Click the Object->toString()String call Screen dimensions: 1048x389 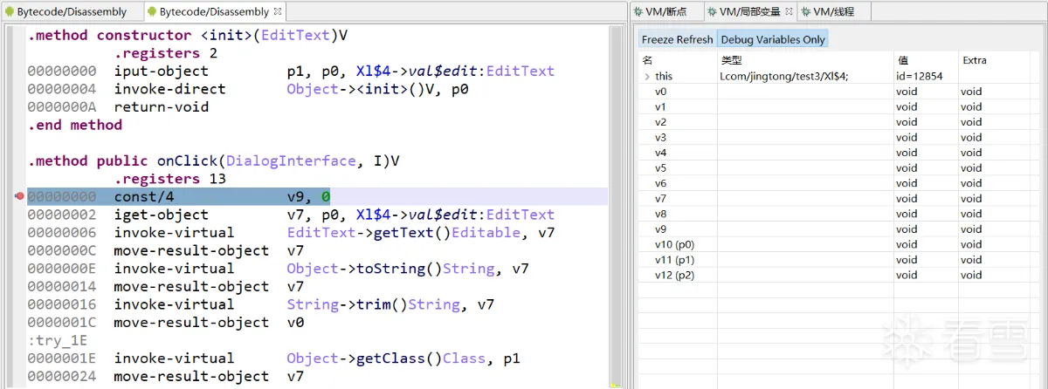click(391, 269)
